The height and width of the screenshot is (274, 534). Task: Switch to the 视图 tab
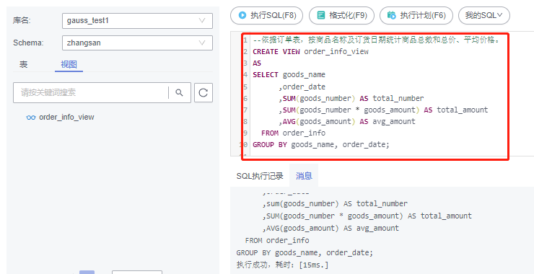(x=69, y=64)
